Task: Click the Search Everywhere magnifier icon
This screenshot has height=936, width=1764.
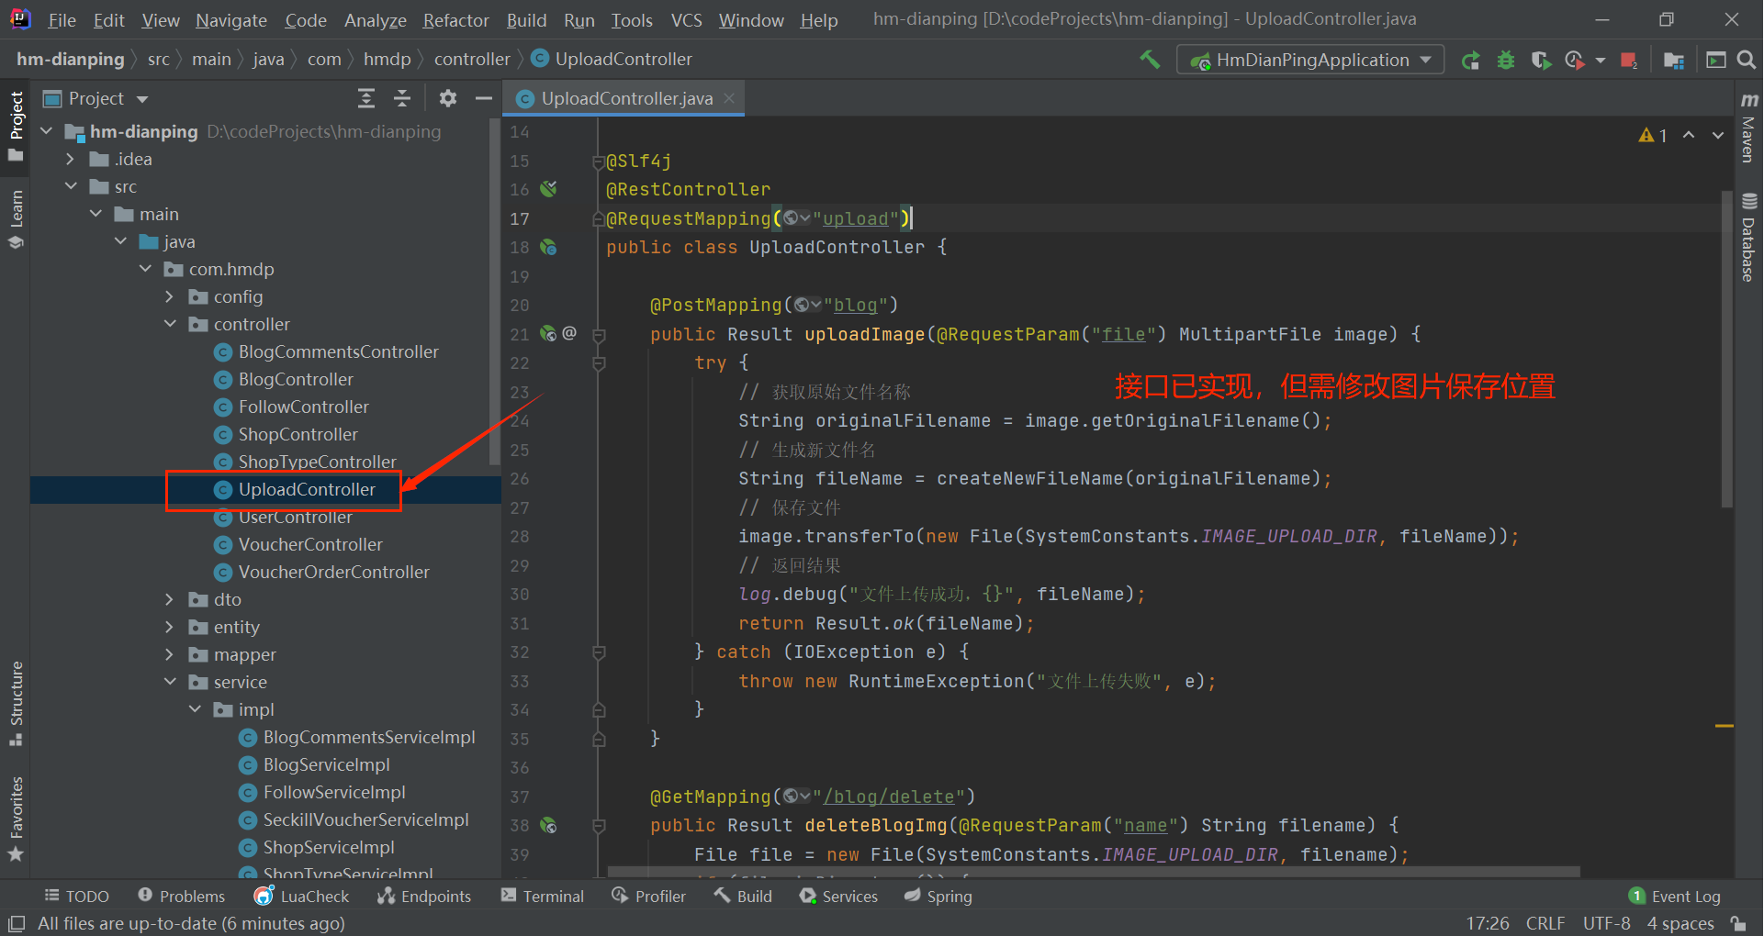Action: click(1747, 60)
